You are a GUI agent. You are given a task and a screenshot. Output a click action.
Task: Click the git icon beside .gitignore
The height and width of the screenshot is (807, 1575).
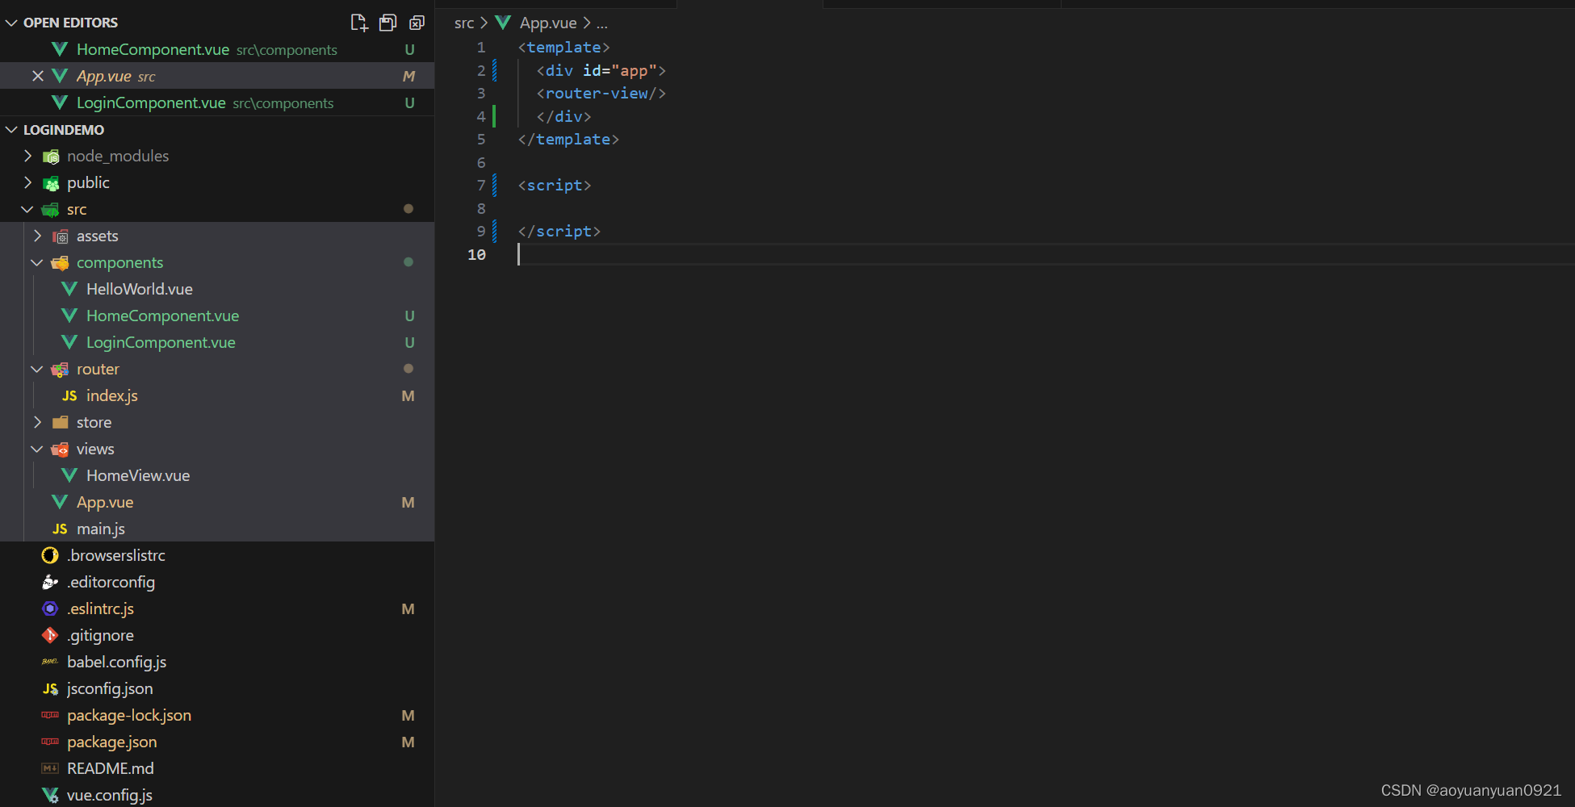(50, 635)
